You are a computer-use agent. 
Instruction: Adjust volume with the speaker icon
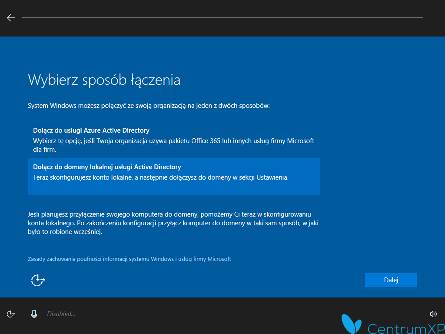433,314
